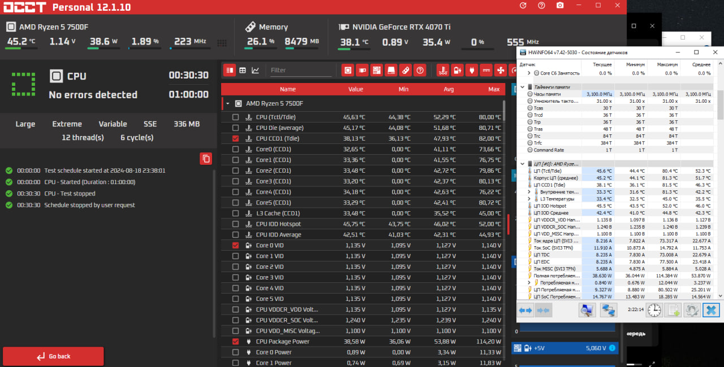Click the Go back button
Screen dimensions: 724x367
[x=53, y=356]
